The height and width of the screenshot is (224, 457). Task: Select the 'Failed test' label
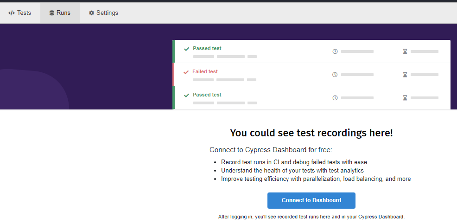coord(205,71)
